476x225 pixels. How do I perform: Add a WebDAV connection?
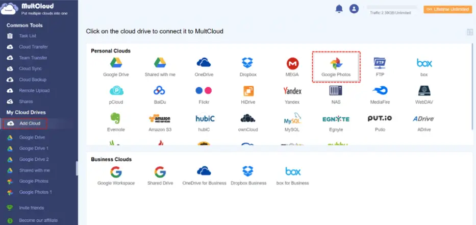click(424, 94)
